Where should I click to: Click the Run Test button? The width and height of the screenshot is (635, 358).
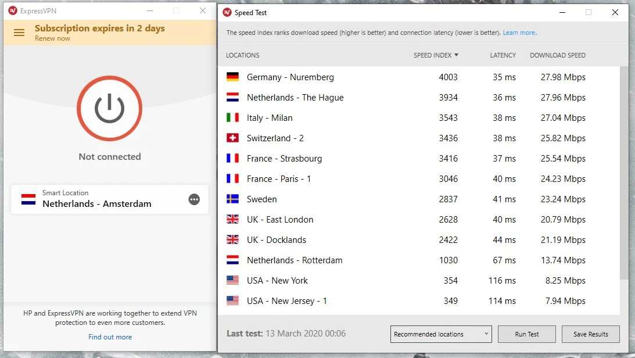526,334
